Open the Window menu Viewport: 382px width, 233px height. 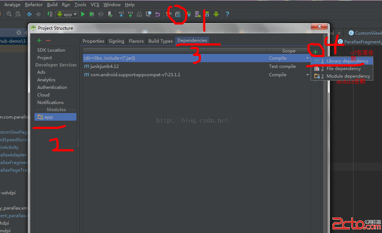click(x=112, y=5)
